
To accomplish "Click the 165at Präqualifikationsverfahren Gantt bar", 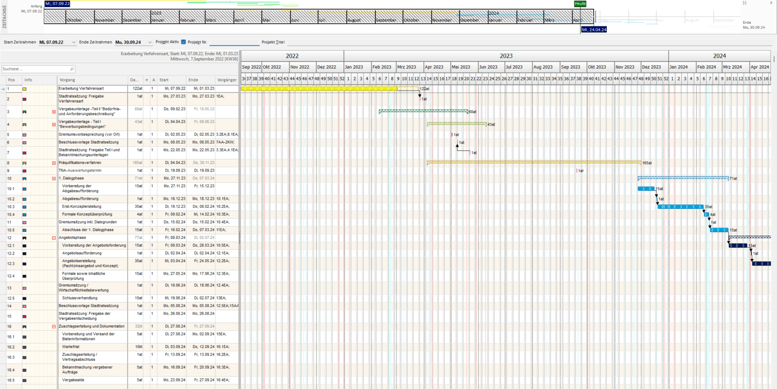I will [x=534, y=163].
